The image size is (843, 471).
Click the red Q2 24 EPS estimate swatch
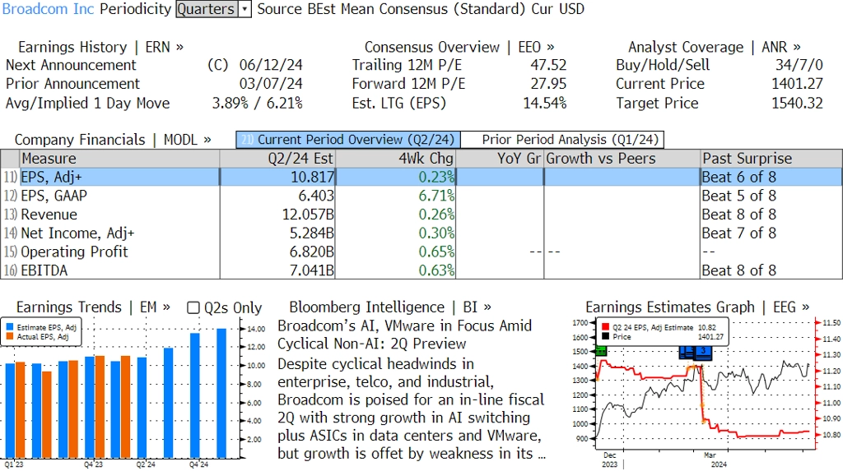tap(605, 327)
